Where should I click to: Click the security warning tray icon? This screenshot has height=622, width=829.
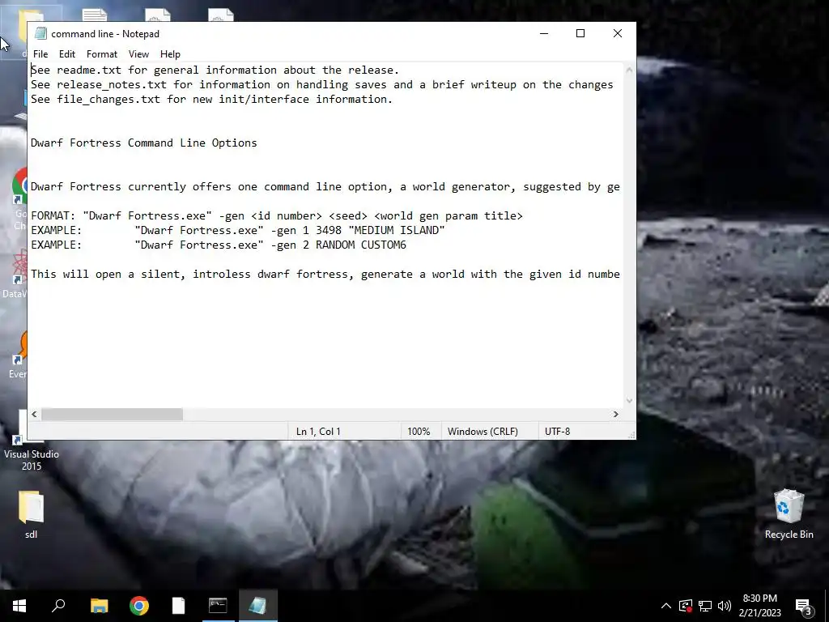point(685,606)
